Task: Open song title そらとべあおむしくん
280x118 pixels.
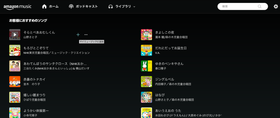Action: coord(39,33)
